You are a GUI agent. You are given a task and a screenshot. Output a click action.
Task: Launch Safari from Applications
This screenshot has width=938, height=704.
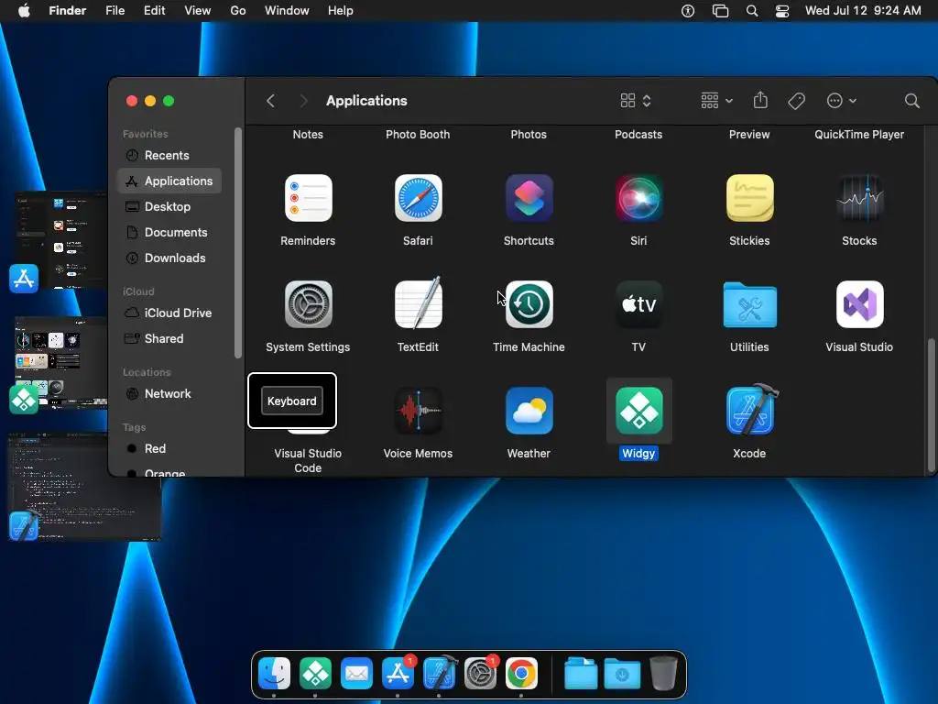point(418,198)
